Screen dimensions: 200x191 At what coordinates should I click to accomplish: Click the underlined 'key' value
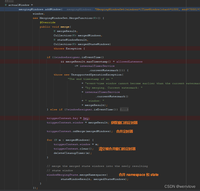pos(86,118)
